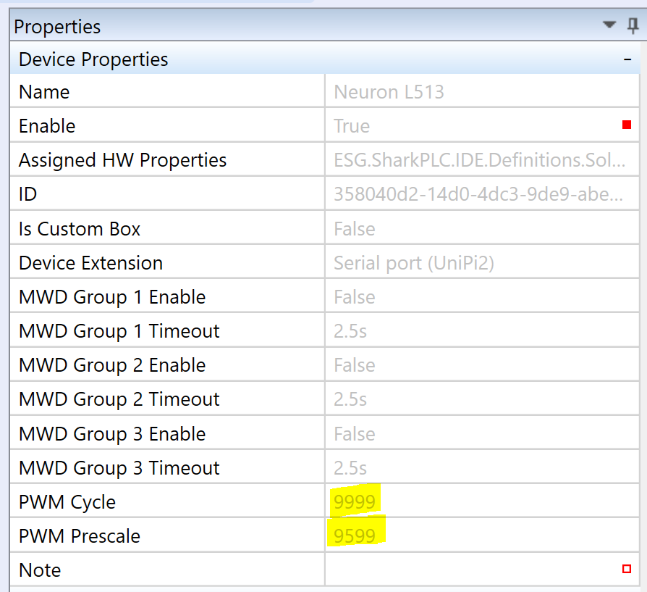Select the Name value Neuron L513
The width and height of the screenshot is (647, 592).
(389, 92)
